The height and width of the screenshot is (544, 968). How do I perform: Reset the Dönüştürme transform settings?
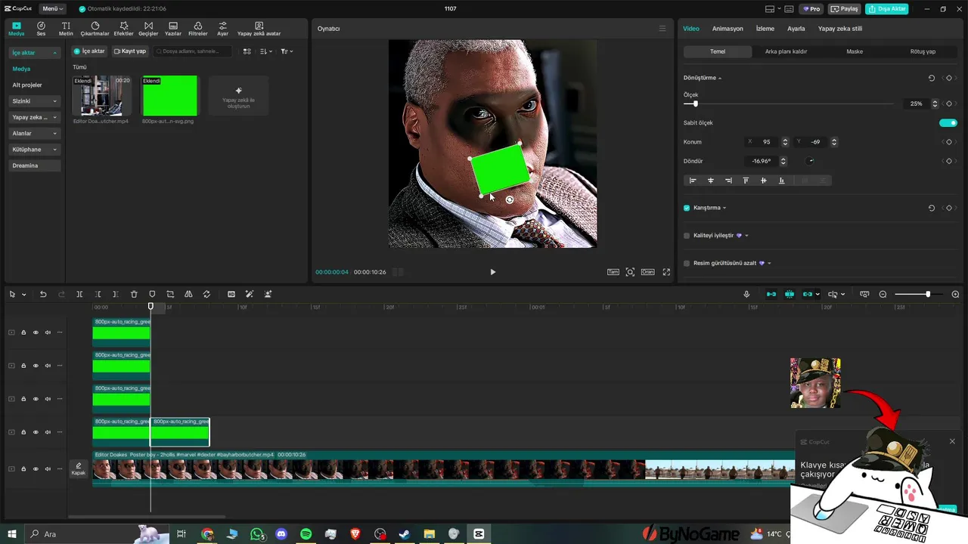(931, 78)
